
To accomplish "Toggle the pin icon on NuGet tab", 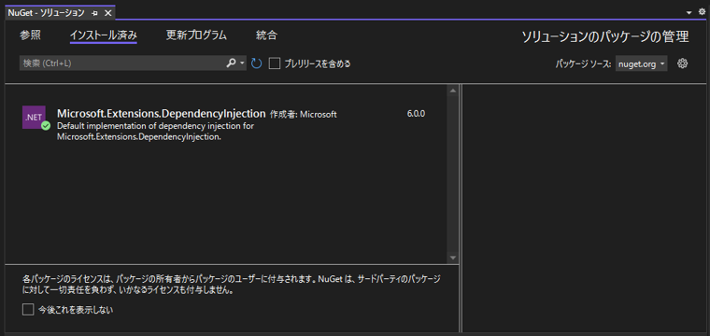I will tap(94, 13).
